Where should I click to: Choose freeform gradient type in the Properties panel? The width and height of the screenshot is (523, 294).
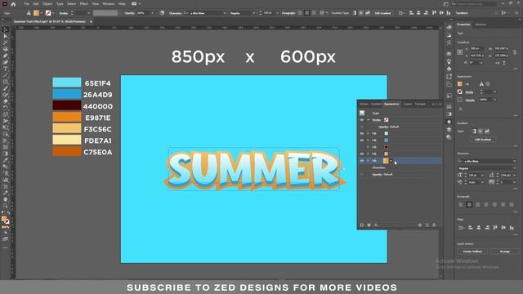(x=487, y=131)
